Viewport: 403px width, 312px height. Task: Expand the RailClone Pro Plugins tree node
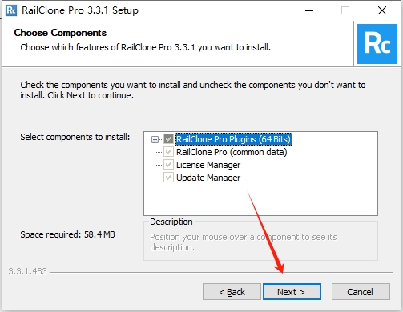[x=155, y=139]
